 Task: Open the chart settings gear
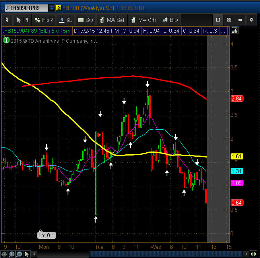(x=251, y=20)
